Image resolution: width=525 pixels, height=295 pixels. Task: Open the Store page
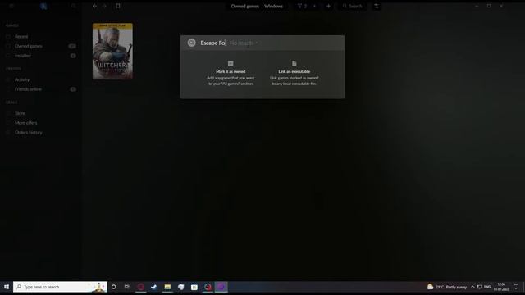[20, 113]
